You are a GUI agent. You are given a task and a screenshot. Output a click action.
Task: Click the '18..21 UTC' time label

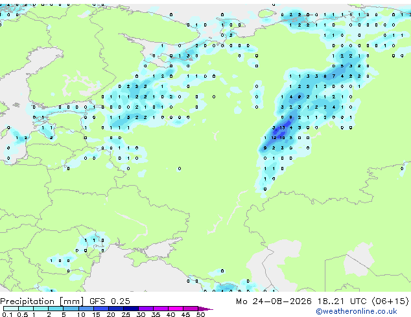(342, 301)
